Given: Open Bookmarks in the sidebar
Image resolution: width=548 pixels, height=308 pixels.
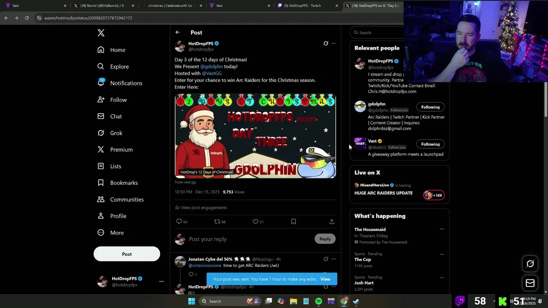Looking at the screenshot, I should tap(118, 183).
